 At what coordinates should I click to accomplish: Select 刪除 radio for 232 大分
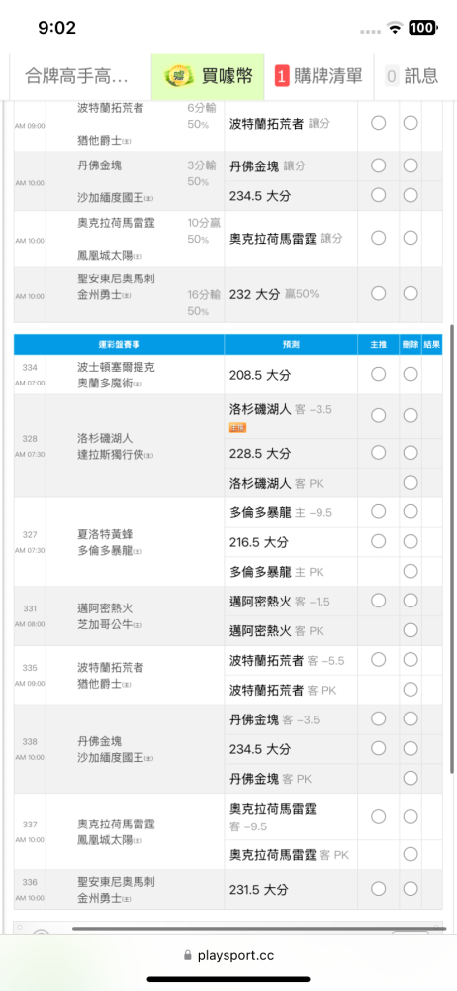(411, 293)
